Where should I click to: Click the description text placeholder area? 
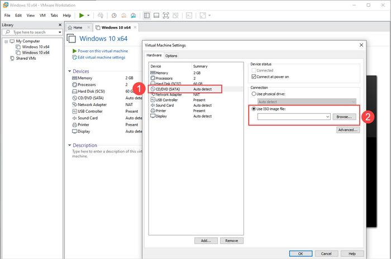click(x=107, y=154)
